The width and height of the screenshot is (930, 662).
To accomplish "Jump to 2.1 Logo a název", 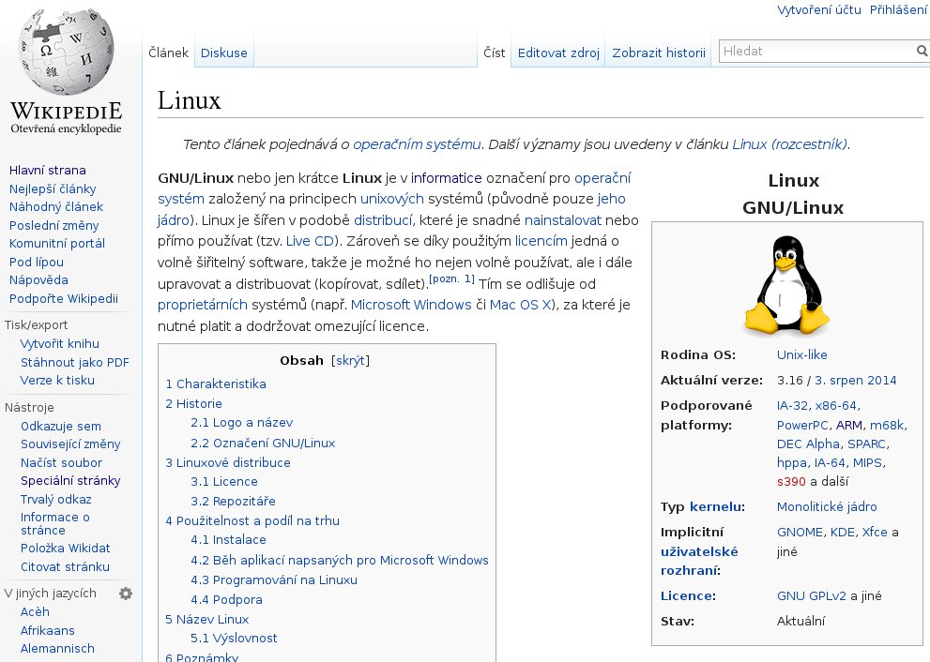I will [x=242, y=423].
